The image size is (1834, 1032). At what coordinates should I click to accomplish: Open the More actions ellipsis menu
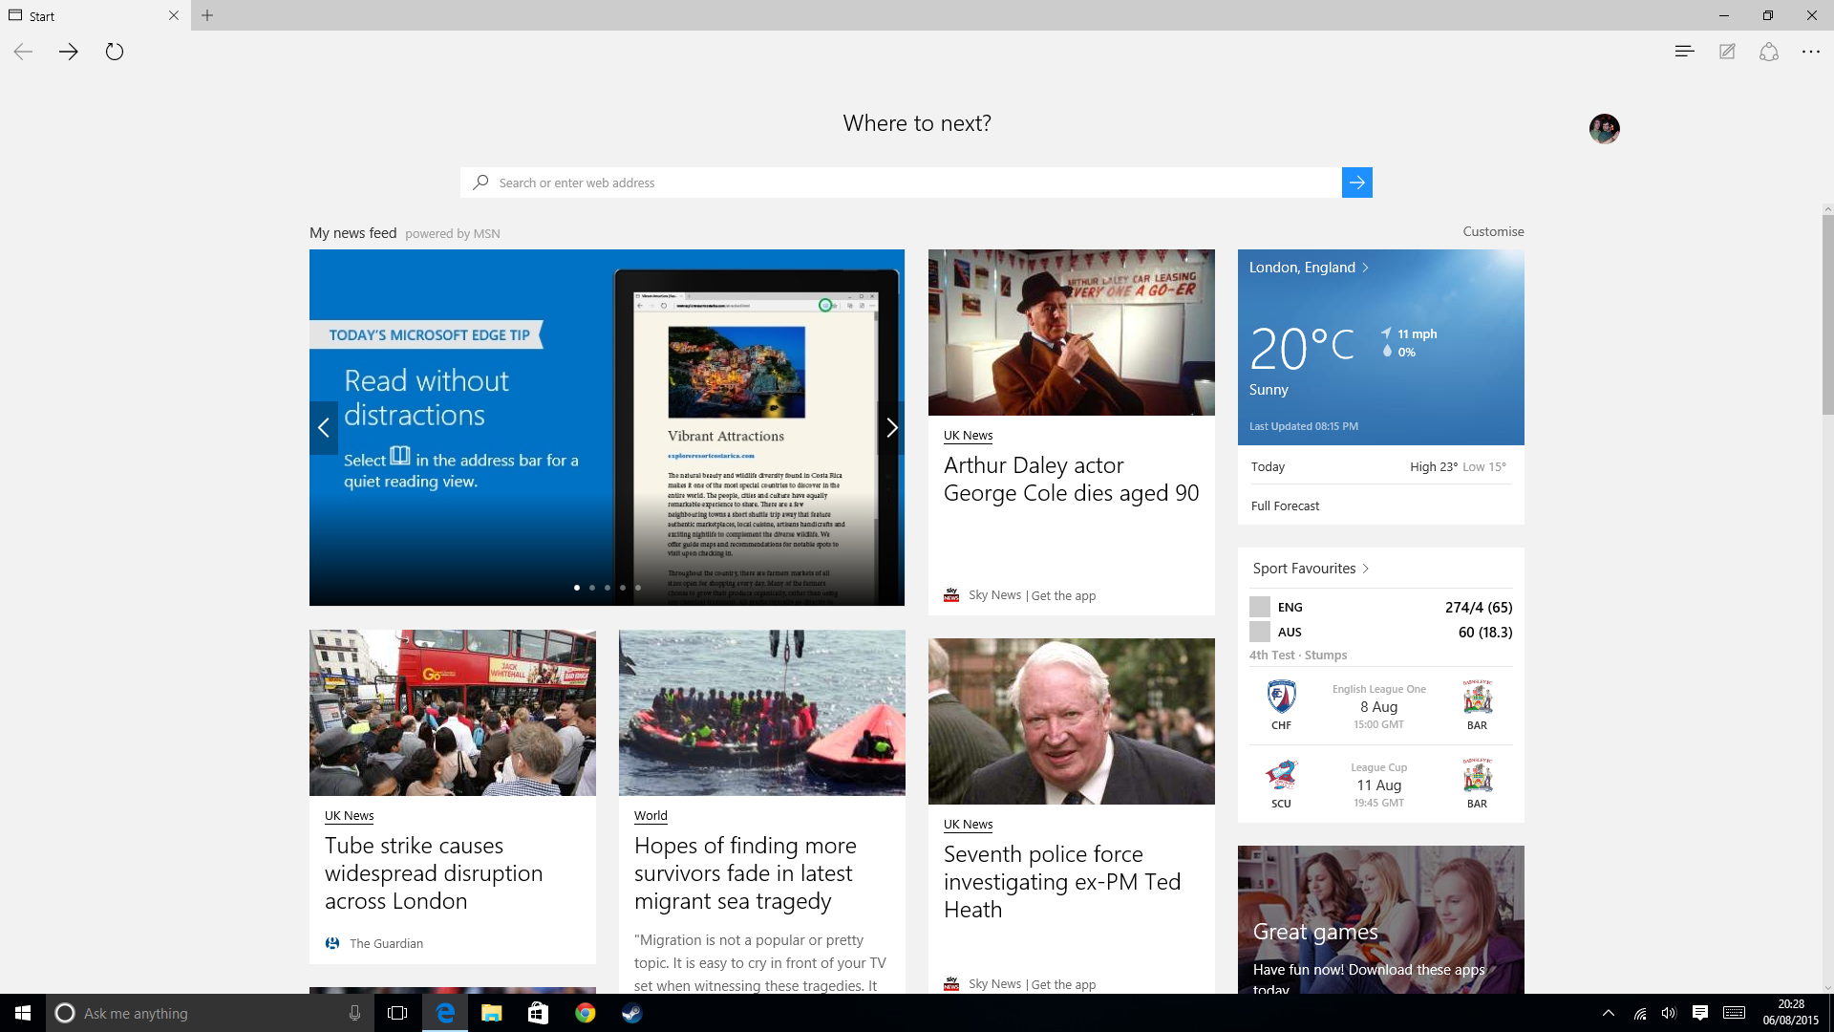click(x=1811, y=52)
